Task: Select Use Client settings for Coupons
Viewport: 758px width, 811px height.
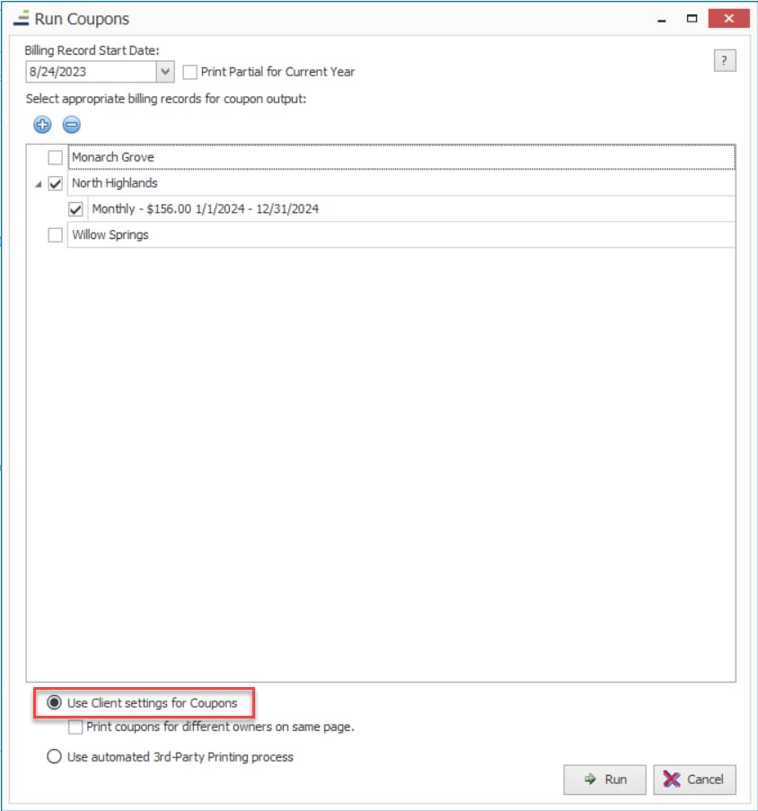Action: click(54, 702)
